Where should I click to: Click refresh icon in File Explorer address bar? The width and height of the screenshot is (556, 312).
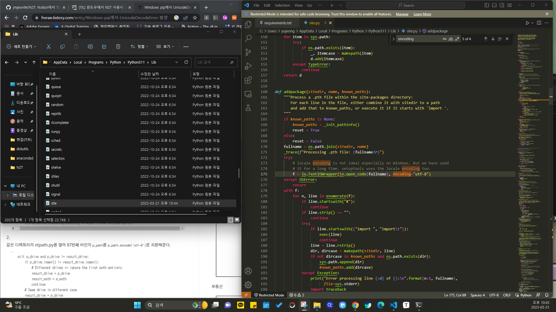[186, 62]
